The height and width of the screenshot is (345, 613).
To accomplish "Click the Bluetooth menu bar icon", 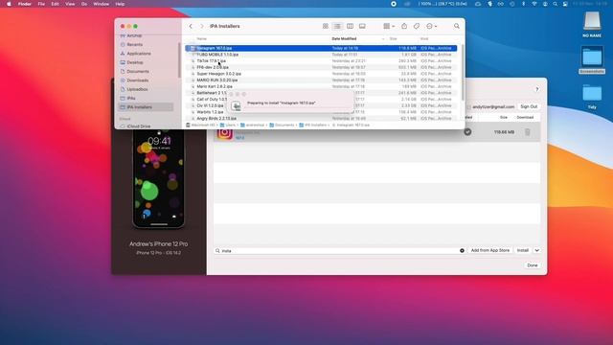I will [x=524, y=4].
